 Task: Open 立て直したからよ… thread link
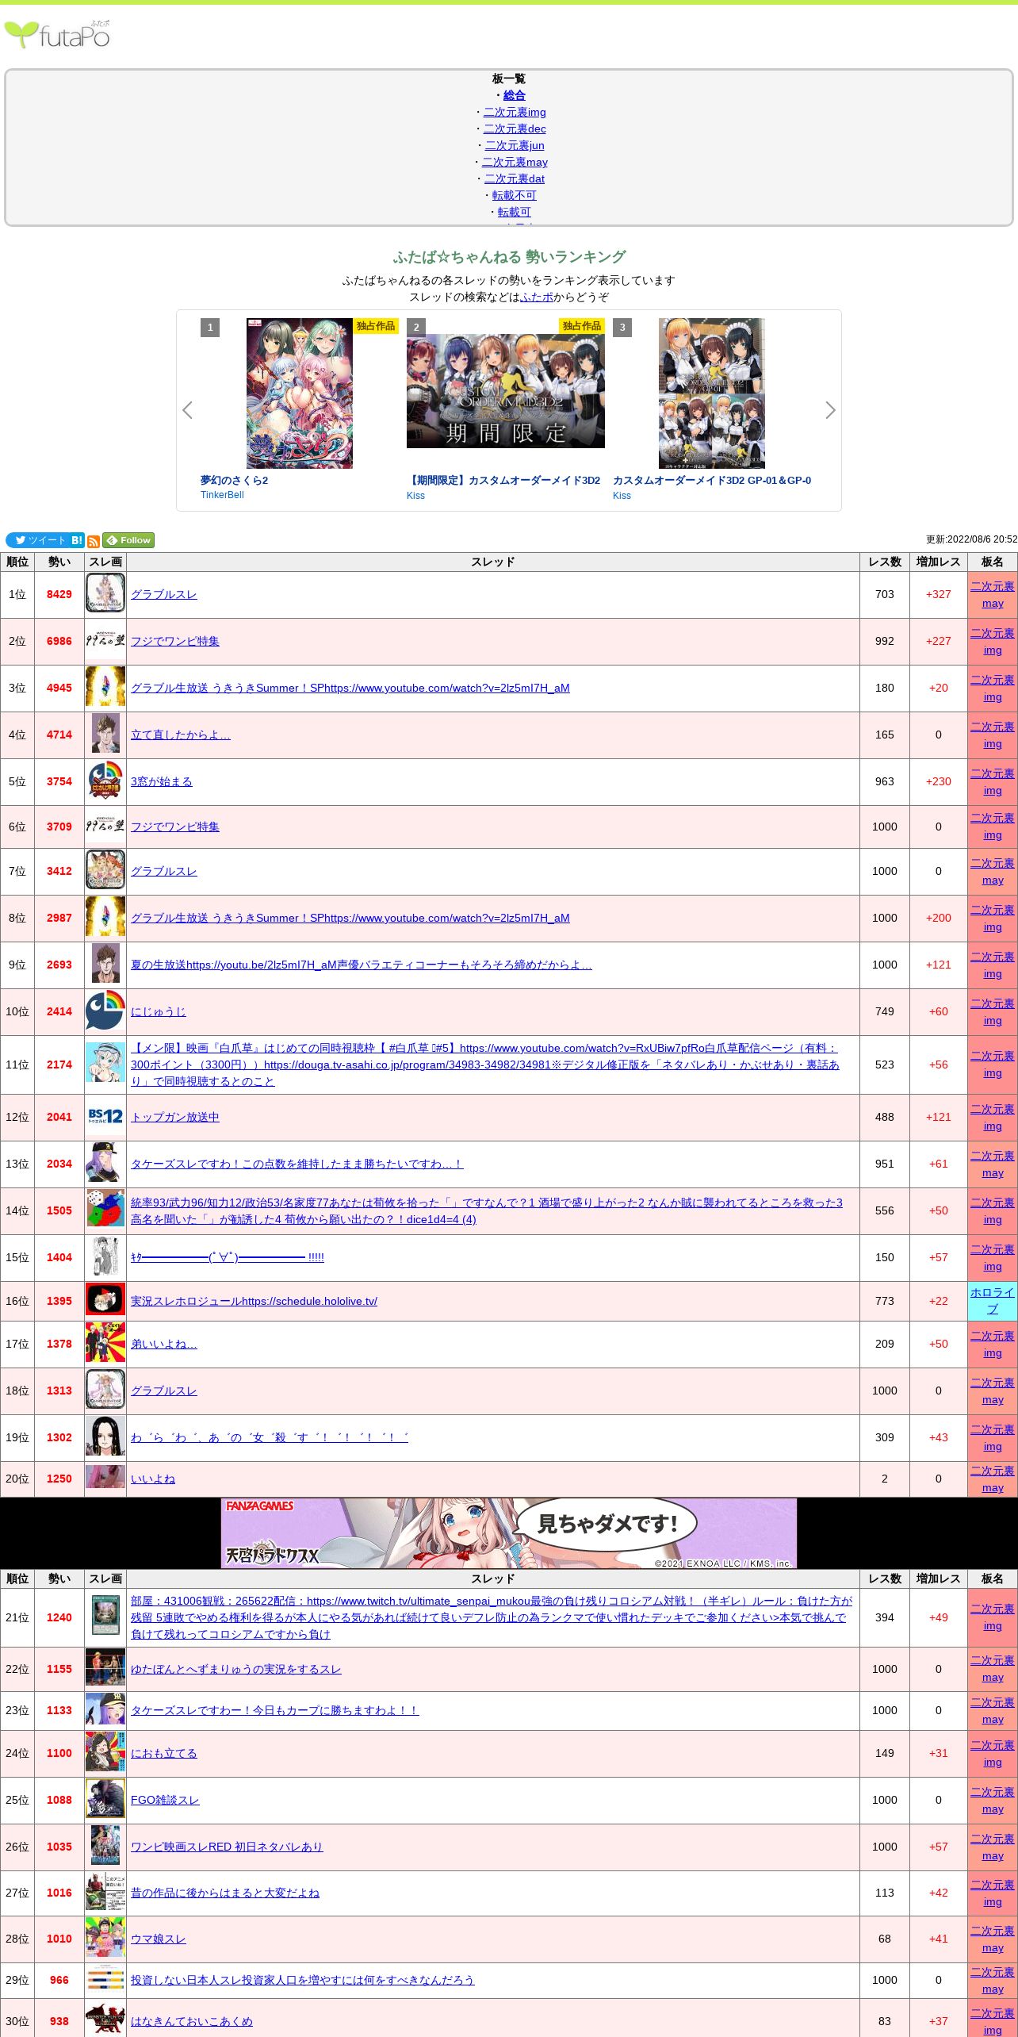point(180,735)
